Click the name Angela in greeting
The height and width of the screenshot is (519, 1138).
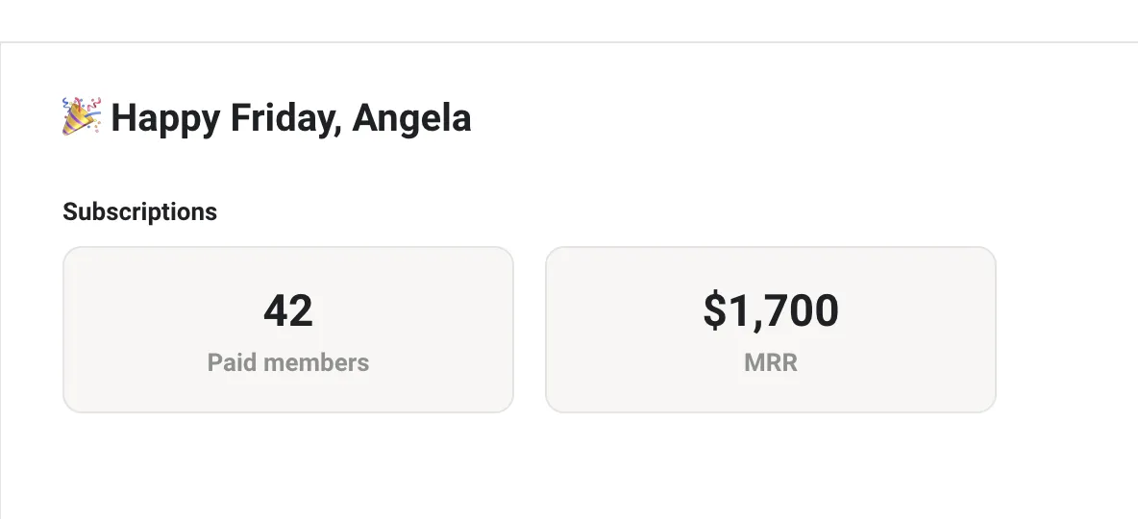411,119
